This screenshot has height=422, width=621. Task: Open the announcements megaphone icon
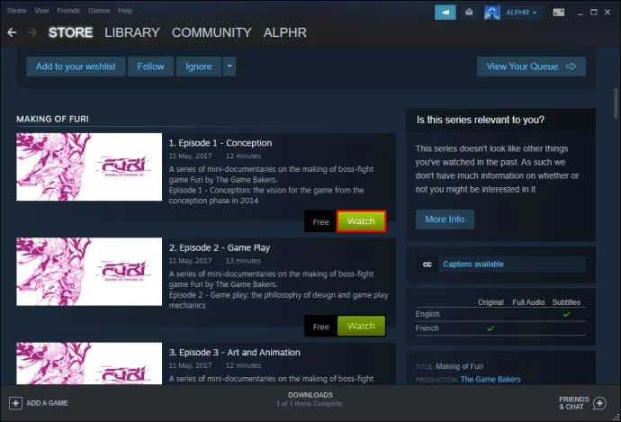click(445, 13)
